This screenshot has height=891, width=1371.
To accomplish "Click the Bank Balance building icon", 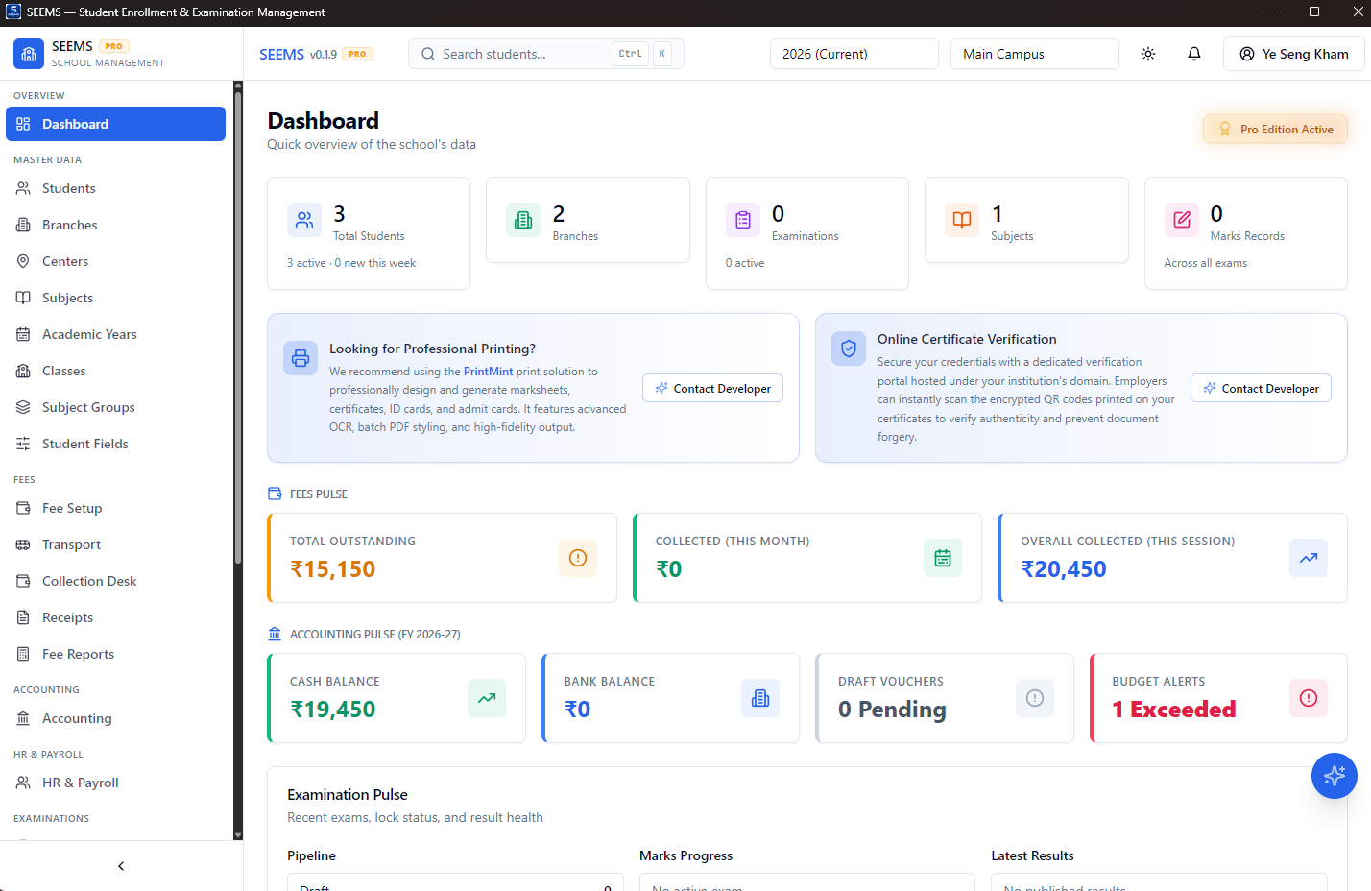I will (x=760, y=698).
